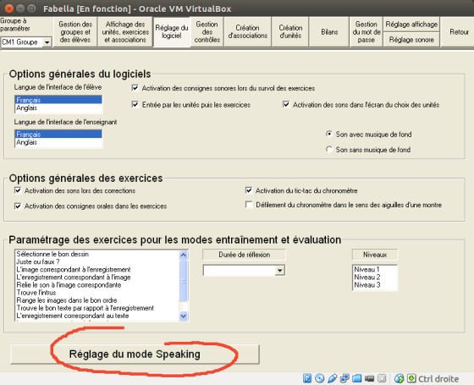Viewport: 474px width, 385px height.
Task: Open the Gestion des contrôles tab
Action: pyautogui.click(x=207, y=32)
